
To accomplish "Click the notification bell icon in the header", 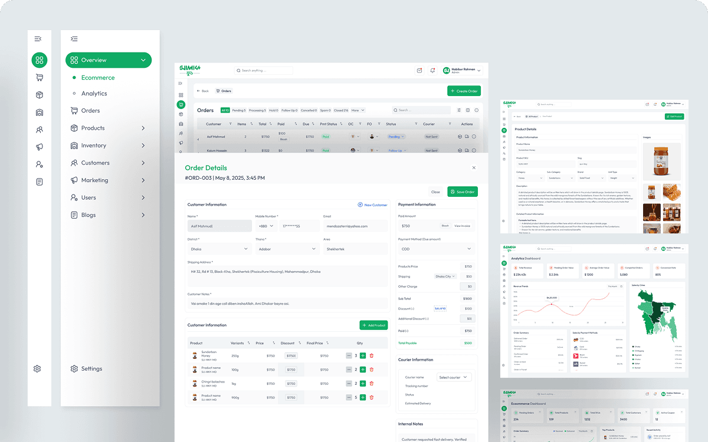I will (x=432, y=70).
